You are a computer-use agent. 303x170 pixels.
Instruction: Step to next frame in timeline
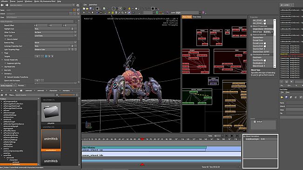pyautogui.click(x=237, y=136)
